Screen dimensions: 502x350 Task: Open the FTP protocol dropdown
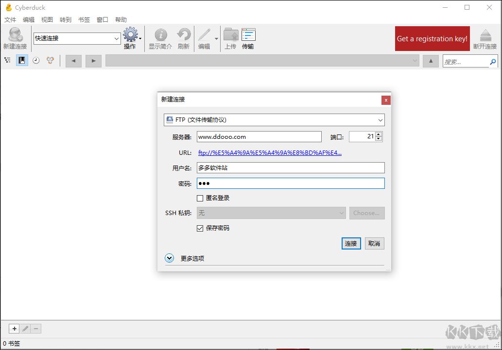(x=274, y=120)
